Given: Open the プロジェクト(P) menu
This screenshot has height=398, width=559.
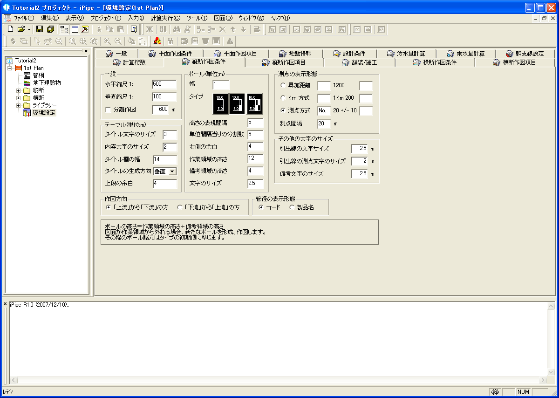Looking at the screenshot, I should click(x=105, y=18).
